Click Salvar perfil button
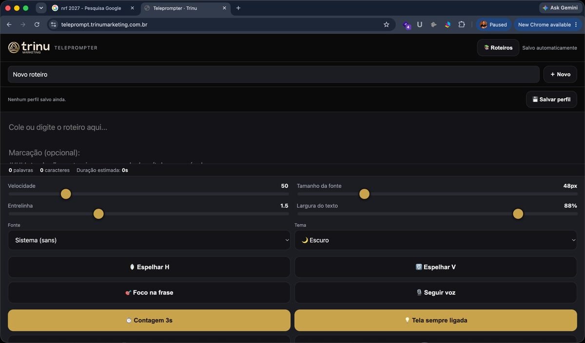The image size is (585, 343). [551, 99]
